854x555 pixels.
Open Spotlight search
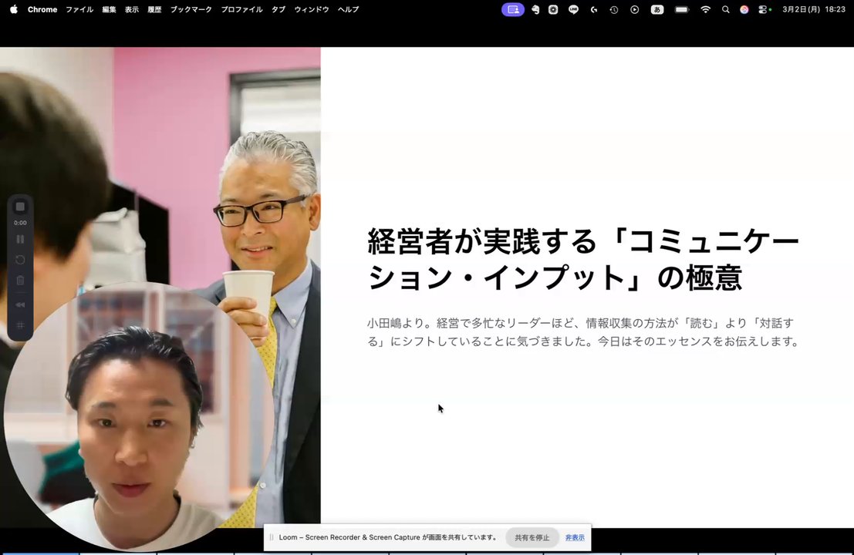[725, 9]
